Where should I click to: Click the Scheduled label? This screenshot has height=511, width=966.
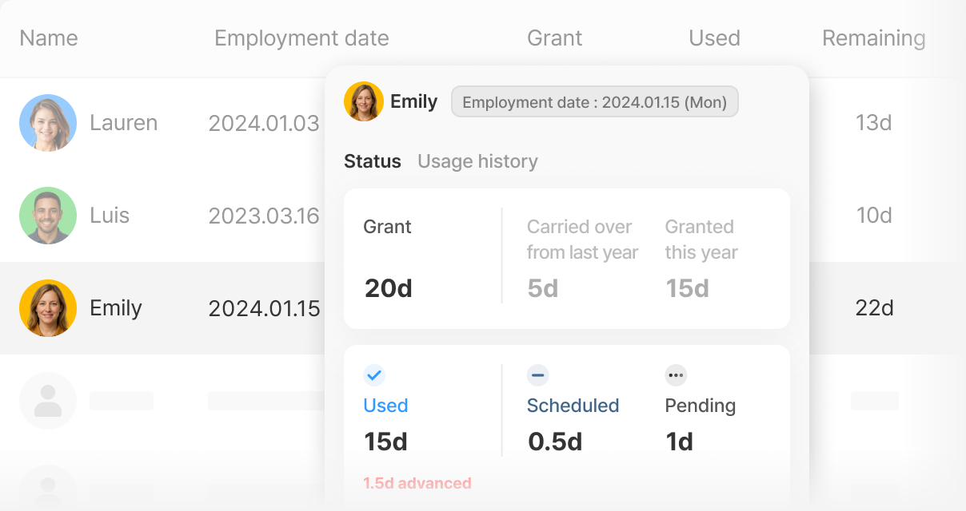tap(573, 406)
